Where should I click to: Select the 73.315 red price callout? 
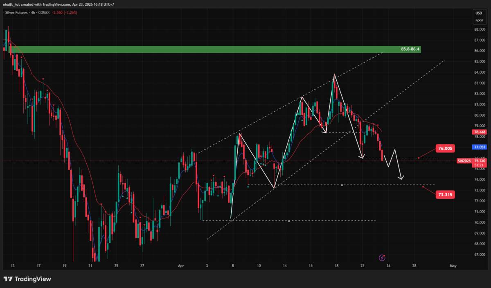point(444,194)
